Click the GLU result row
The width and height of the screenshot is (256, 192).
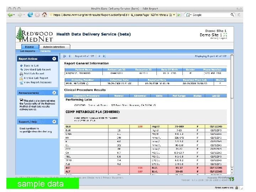pyautogui.click(x=146, y=126)
